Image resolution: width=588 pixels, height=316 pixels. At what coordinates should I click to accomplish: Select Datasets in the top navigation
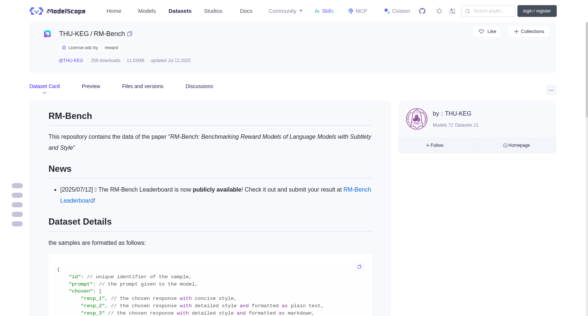click(180, 11)
